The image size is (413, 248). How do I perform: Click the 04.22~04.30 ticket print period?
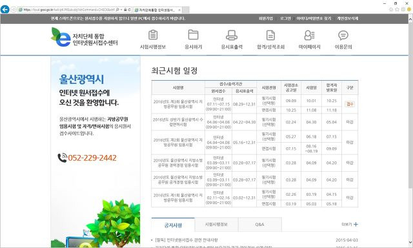(x=244, y=122)
